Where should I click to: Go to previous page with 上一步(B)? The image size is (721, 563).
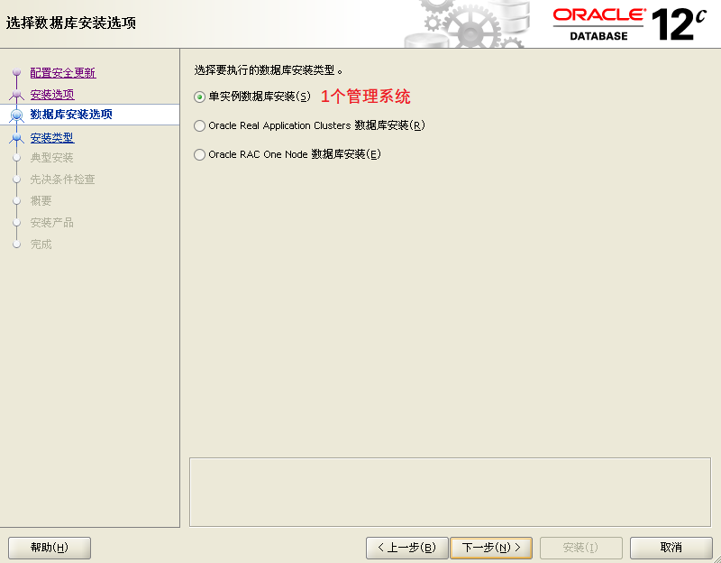407,548
